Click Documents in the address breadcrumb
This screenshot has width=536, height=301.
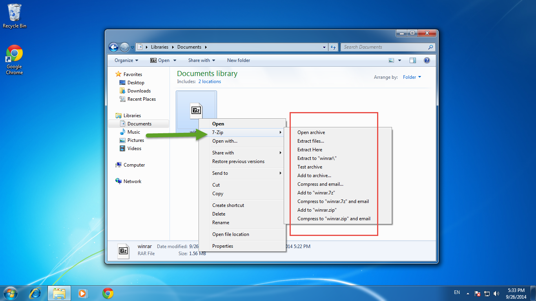pos(189,47)
